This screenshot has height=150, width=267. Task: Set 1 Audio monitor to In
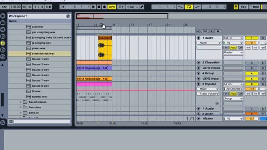pyautogui.click(x=226, y=47)
